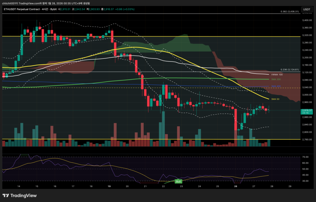The image size is (316, 202).
Task: Click the 70.00 level on RSI axis
Action: (x=305, y=157)
